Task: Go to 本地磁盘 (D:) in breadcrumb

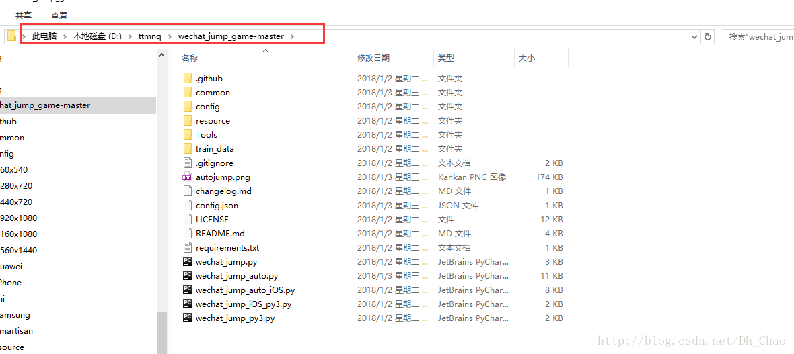Action: (97, 36)
